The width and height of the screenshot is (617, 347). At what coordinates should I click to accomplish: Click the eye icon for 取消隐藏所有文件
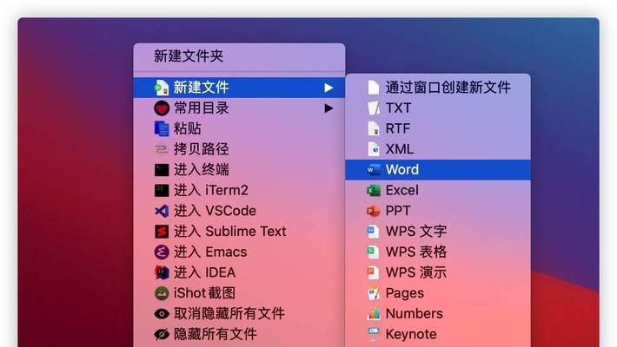click(x=162, y=313)
